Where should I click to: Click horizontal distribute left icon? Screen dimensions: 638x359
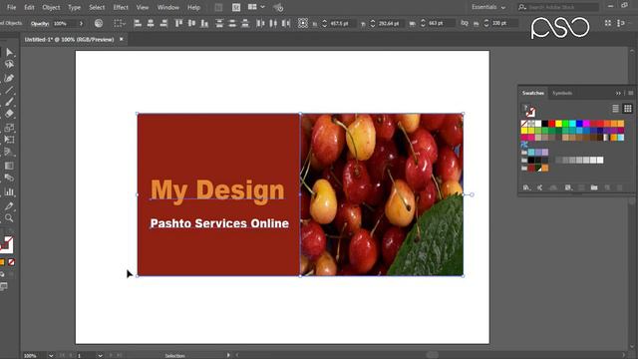[260, 23]
